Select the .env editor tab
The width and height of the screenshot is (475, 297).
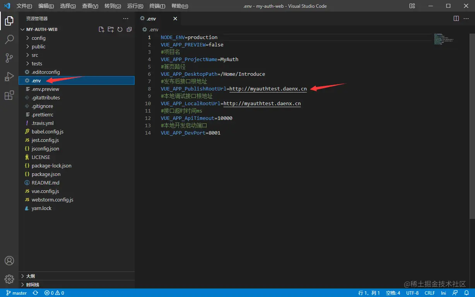click(158, 19)
